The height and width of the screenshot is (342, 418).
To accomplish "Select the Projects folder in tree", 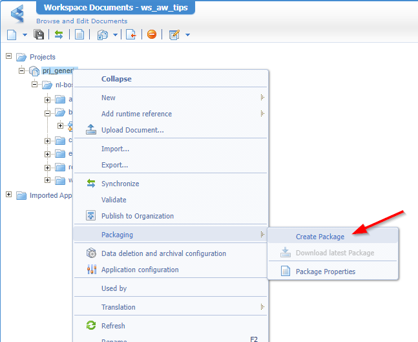I will [42, 57].
